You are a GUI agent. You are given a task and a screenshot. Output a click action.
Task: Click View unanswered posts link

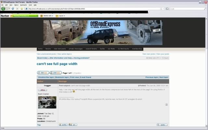pyautogui.click(x=46, y=54)
